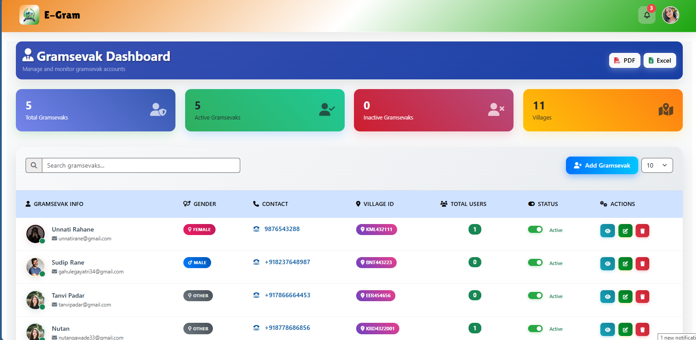Screen dimensions: 696x340
Task: Click Nutan's phone icon
Action: tap(256, 328)
